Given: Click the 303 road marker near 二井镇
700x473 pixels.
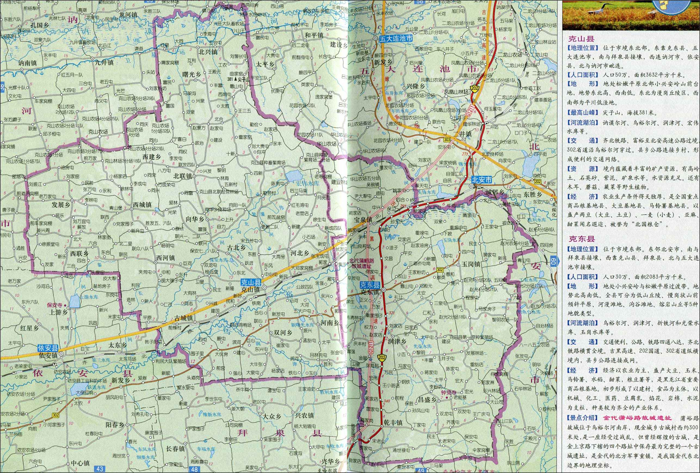Looking at the screenshot, I should [447, 140].
